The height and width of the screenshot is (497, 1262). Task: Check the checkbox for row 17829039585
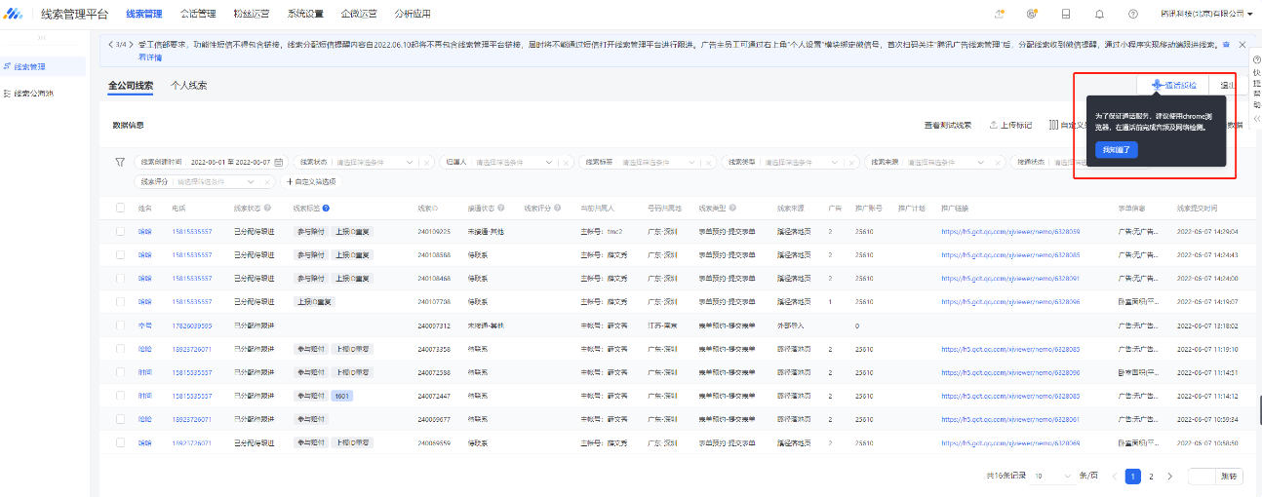point(120,325)
